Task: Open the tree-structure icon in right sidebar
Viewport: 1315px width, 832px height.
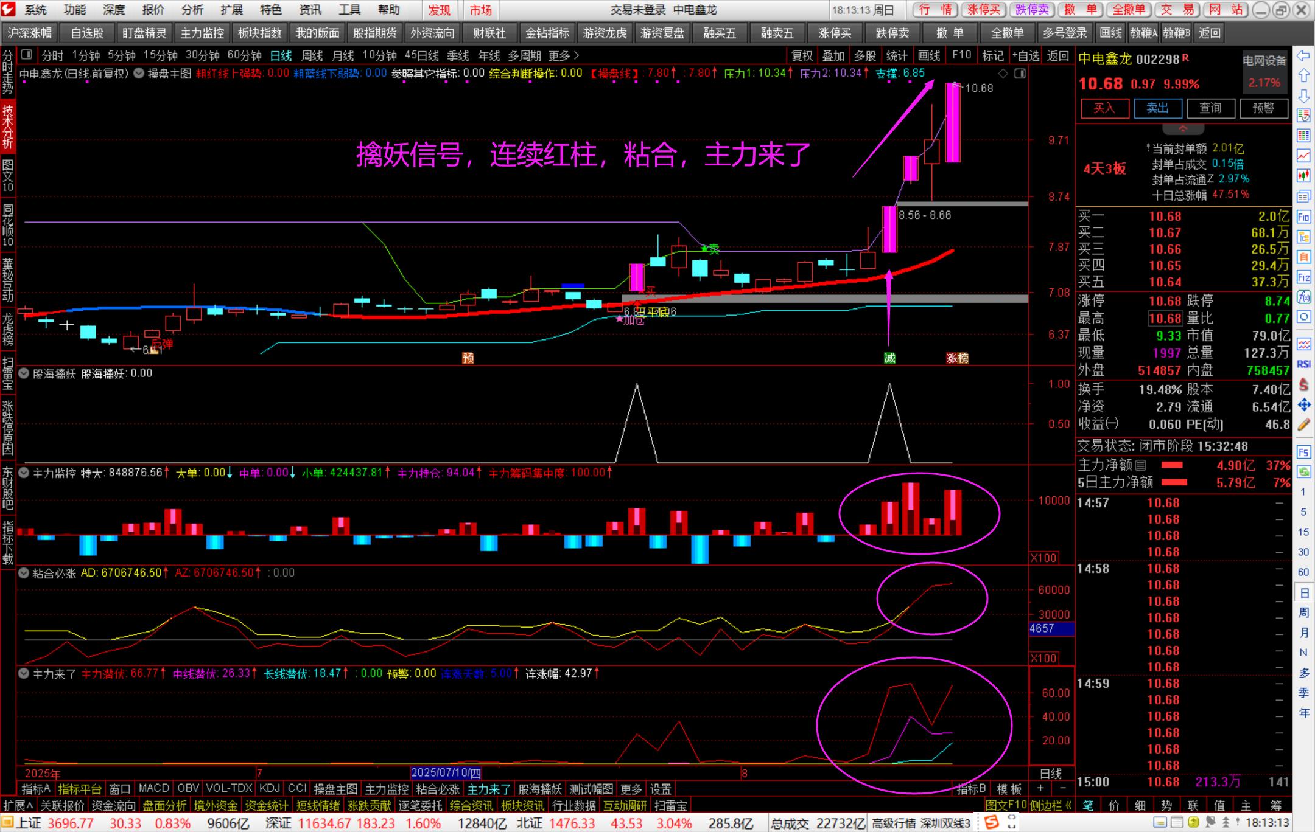Action: click(1303, 237)
